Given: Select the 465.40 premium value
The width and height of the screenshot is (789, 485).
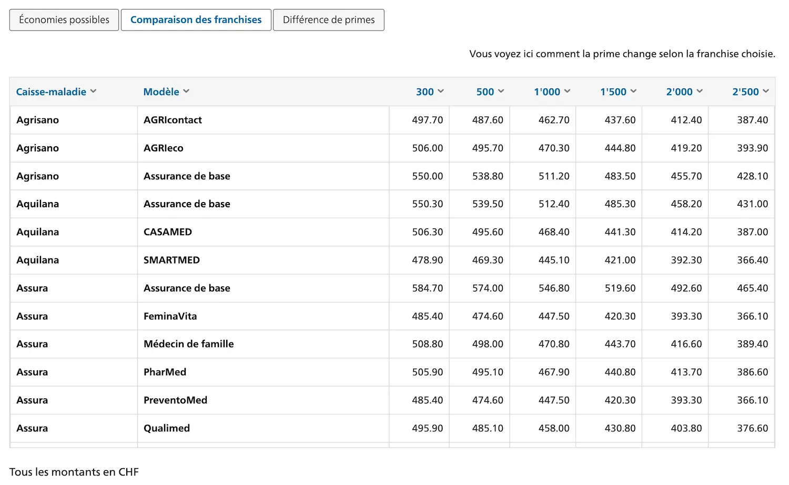Looking at the screenshot, I should click(x=753, y=288).
